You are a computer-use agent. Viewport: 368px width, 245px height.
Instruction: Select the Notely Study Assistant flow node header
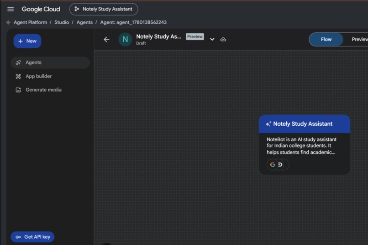click(305, 124)
